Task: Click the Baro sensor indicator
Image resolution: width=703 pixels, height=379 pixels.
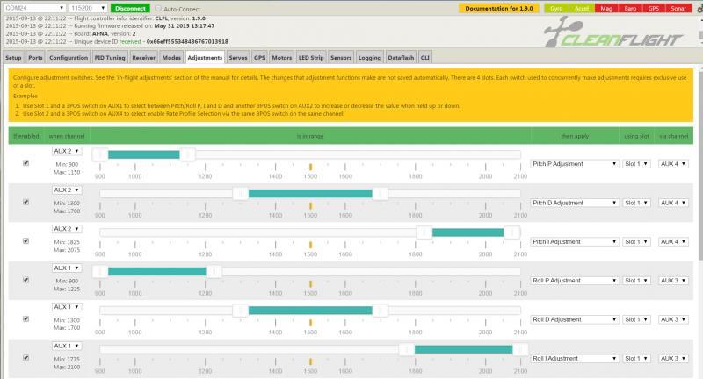Action: point(632,8)
